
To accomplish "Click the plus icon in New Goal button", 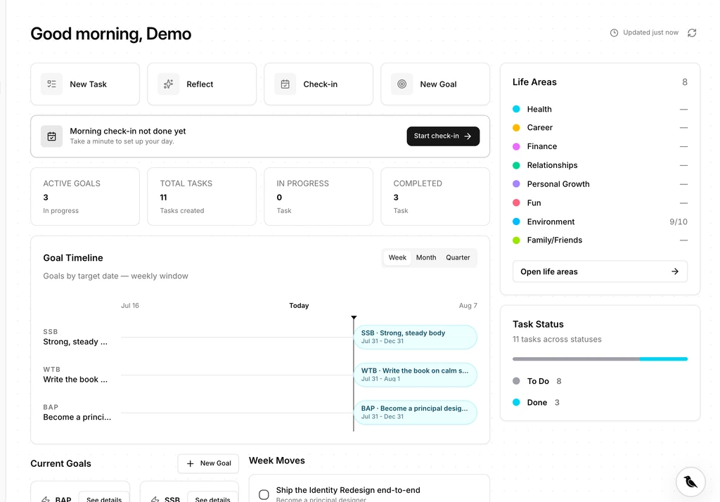I will click(190, 463).
